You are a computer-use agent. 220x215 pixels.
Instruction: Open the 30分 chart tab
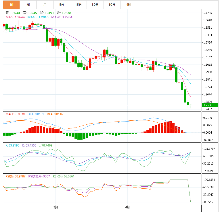[x=95, y=5]
